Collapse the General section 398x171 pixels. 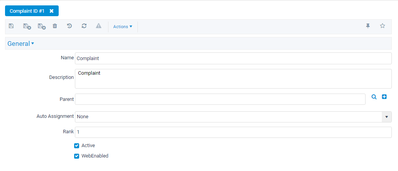[21, 44]
